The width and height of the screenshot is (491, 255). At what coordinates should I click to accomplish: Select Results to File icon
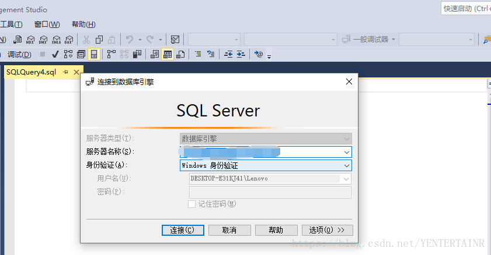(x=180, y=54)
